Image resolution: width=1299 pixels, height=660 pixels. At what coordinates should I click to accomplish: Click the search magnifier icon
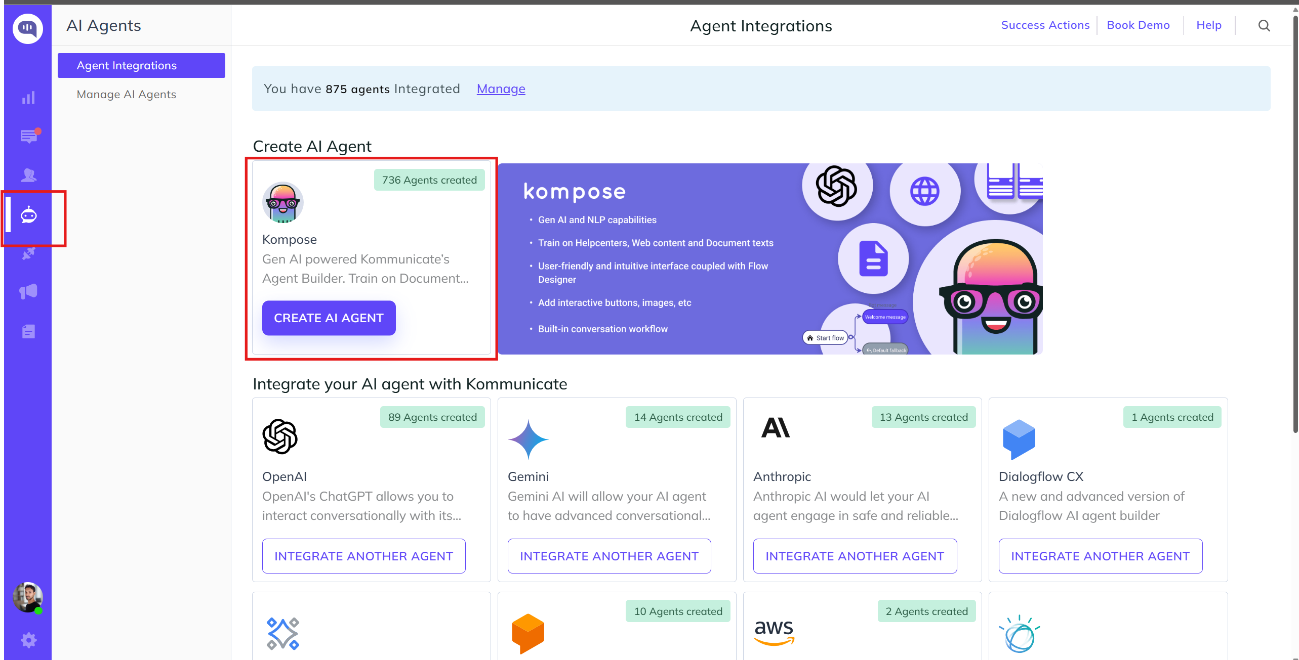click(1264, 25)
